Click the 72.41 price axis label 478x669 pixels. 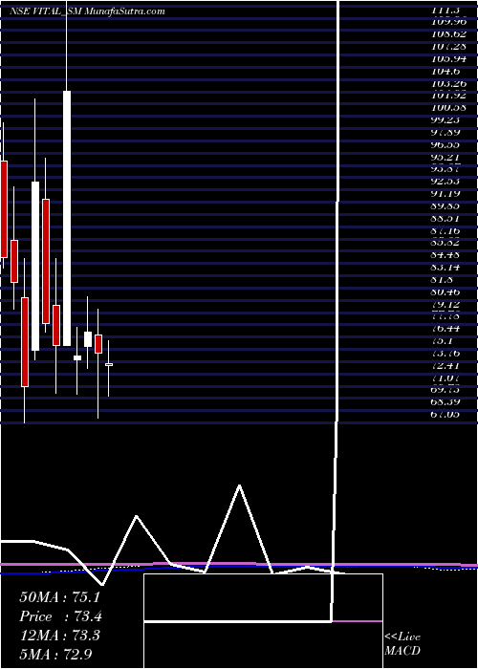[x=445, y=366]
